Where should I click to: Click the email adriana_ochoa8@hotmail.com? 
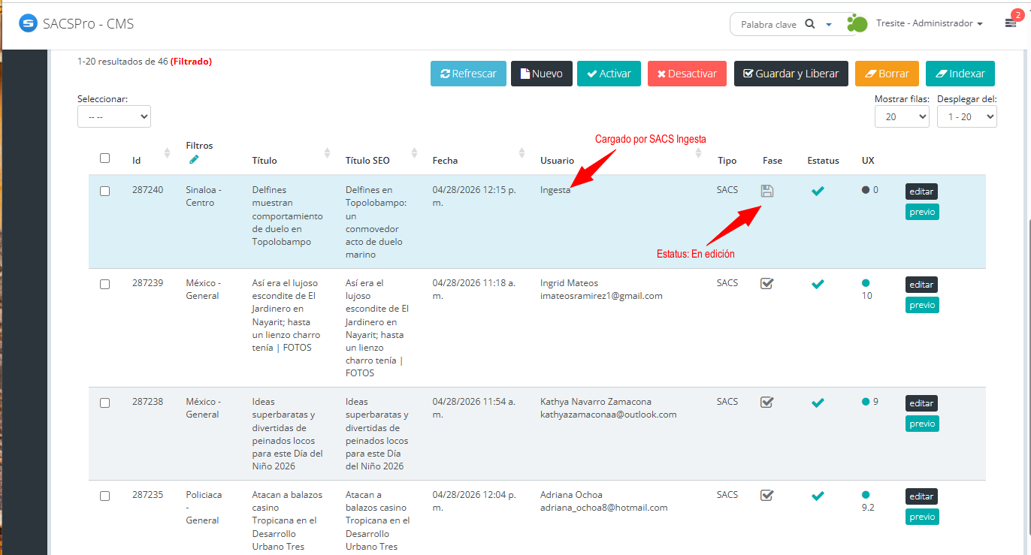[x=604, y=508]
